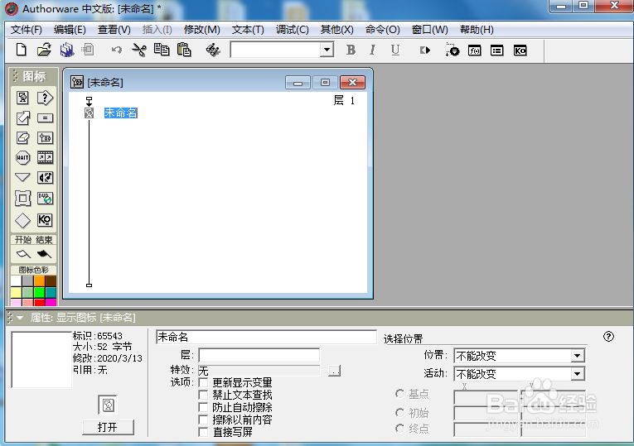
Task: Toggle Bold text formatting
Action: click(351, 50)
